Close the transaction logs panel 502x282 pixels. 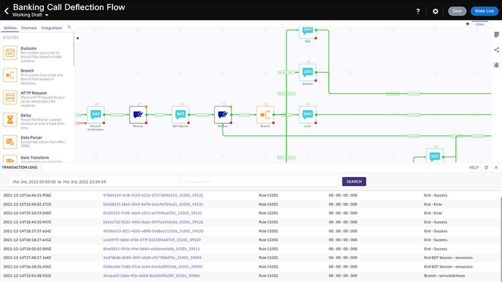pos(496,167)
